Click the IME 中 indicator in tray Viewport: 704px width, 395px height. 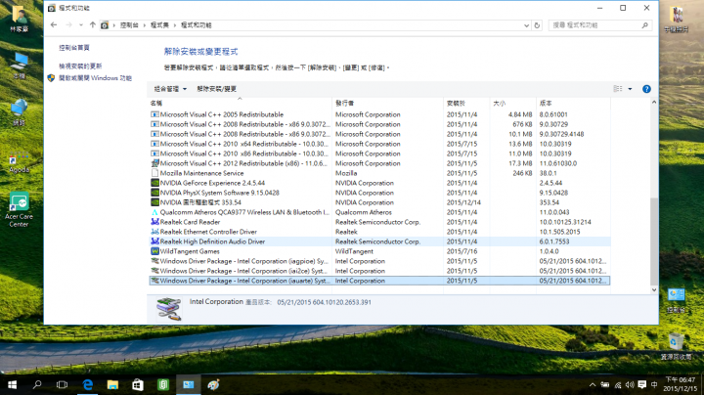[654, 384]
